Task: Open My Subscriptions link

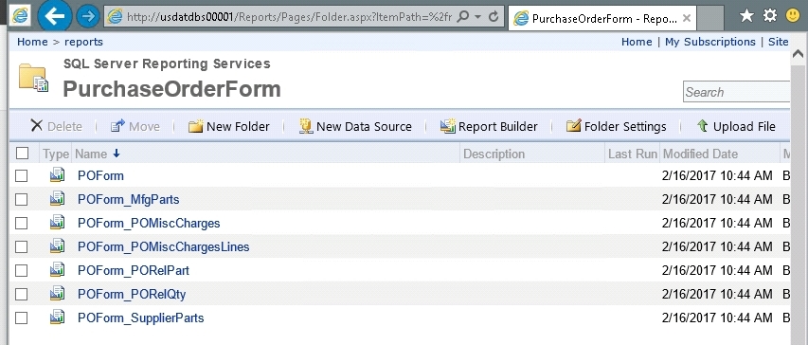Action: click(710, 42)
